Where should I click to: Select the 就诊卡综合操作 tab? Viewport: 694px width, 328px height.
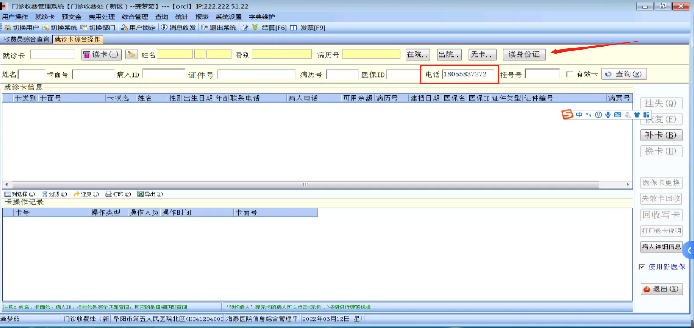point(78,39)
